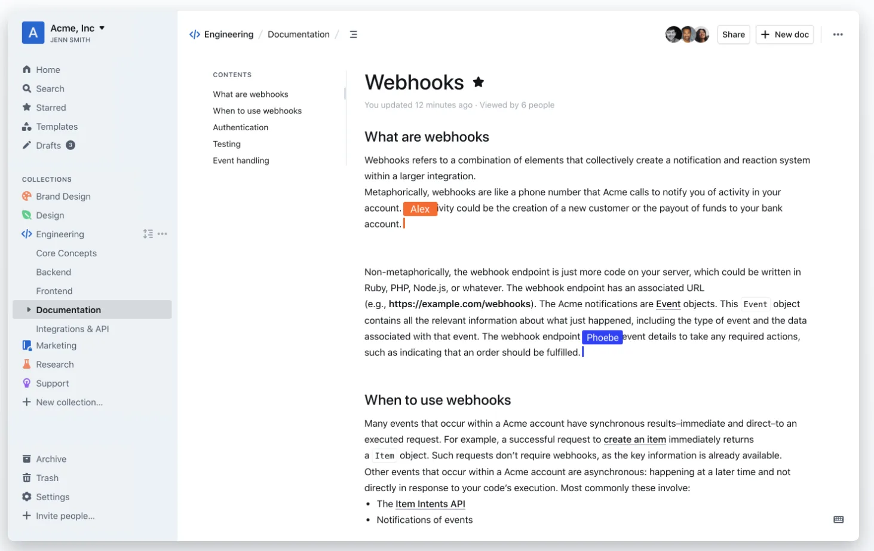Select the Brand Design collection
Screen dimensions: 874x551
(63, 196)
